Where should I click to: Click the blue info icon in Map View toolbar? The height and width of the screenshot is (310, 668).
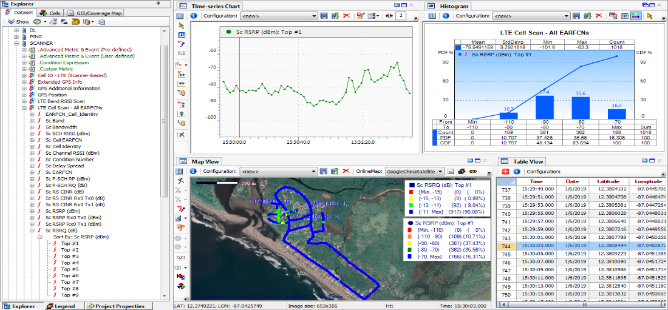pos(193,172)
